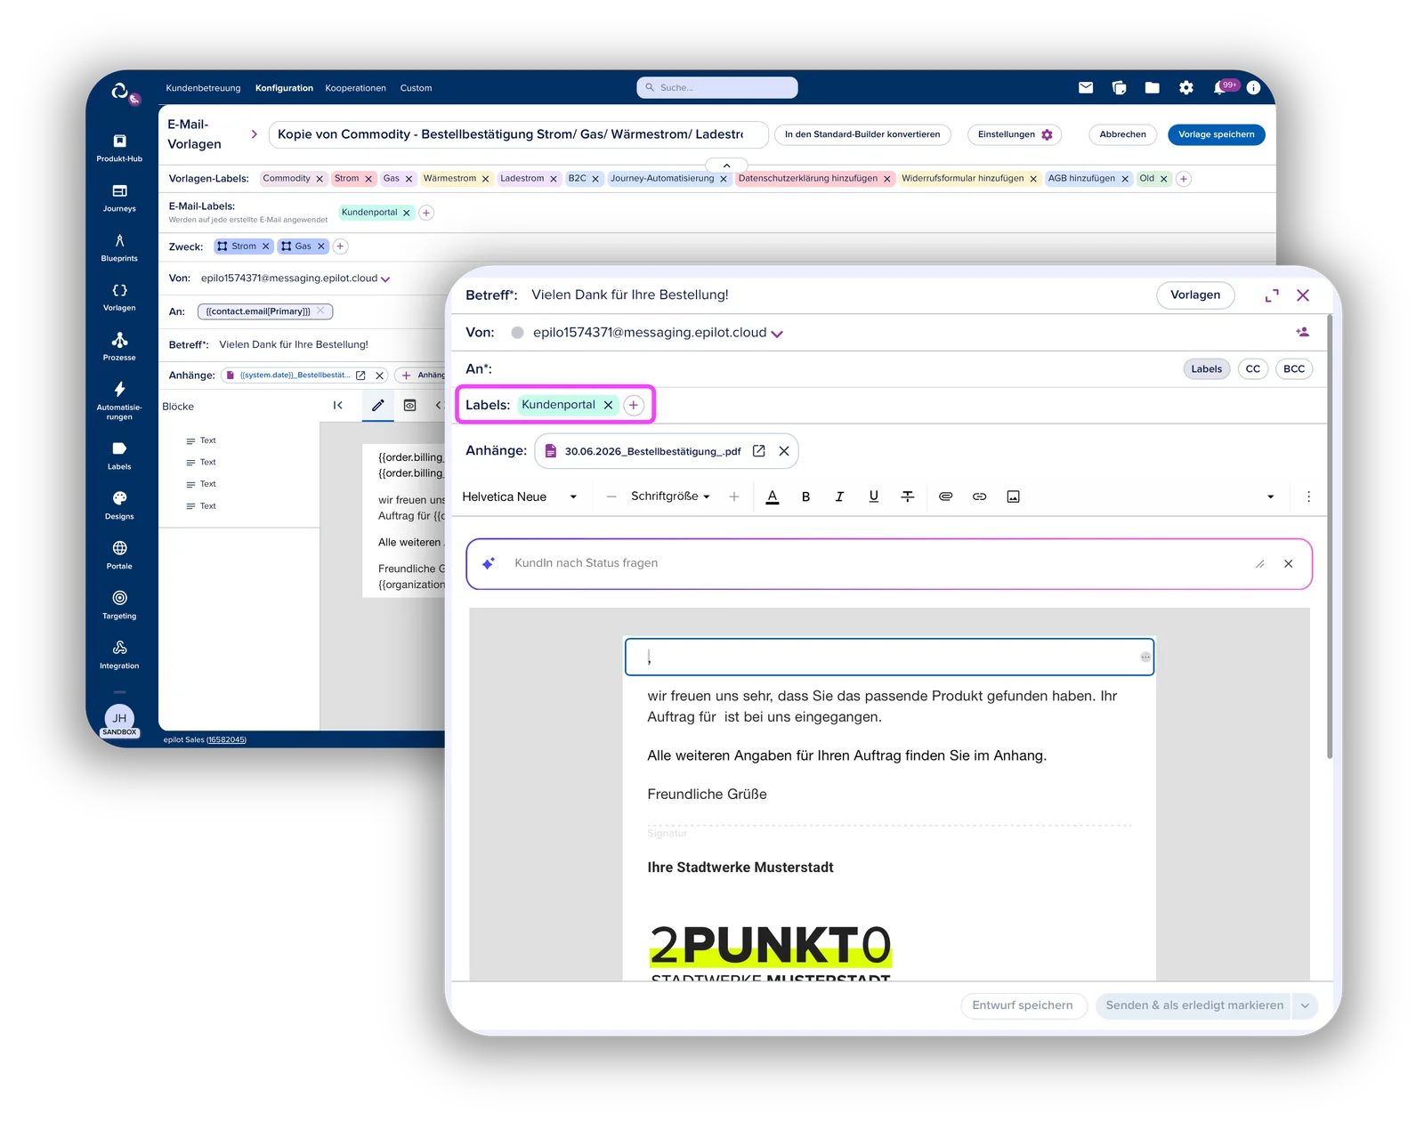Image resolution: width=1424 pixels, height=1122 pixels.
Task: Click the Vorlagen button in the composer
Action: [x=1195, y=295]
